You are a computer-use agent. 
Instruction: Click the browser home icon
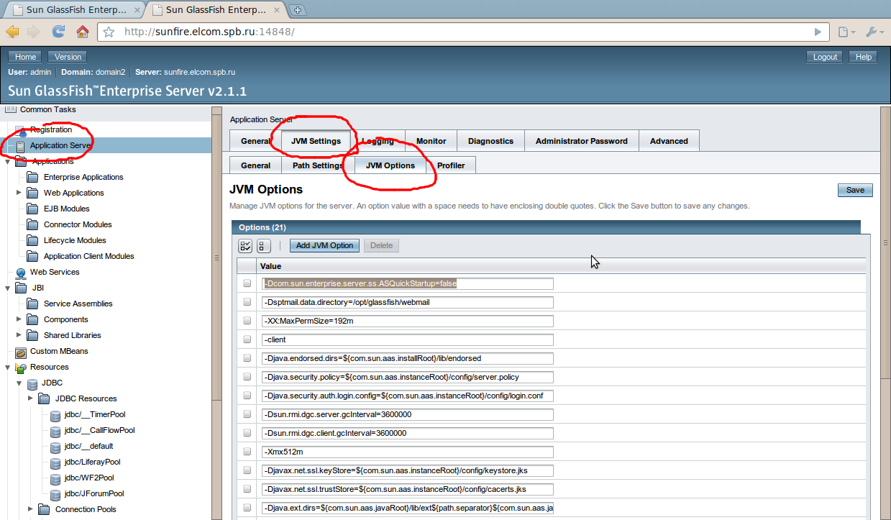pyautogui.click(x=82, y=32)
